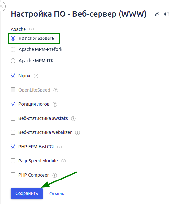Click the OpenLiteSpeed question mark icon

[56, 90]
